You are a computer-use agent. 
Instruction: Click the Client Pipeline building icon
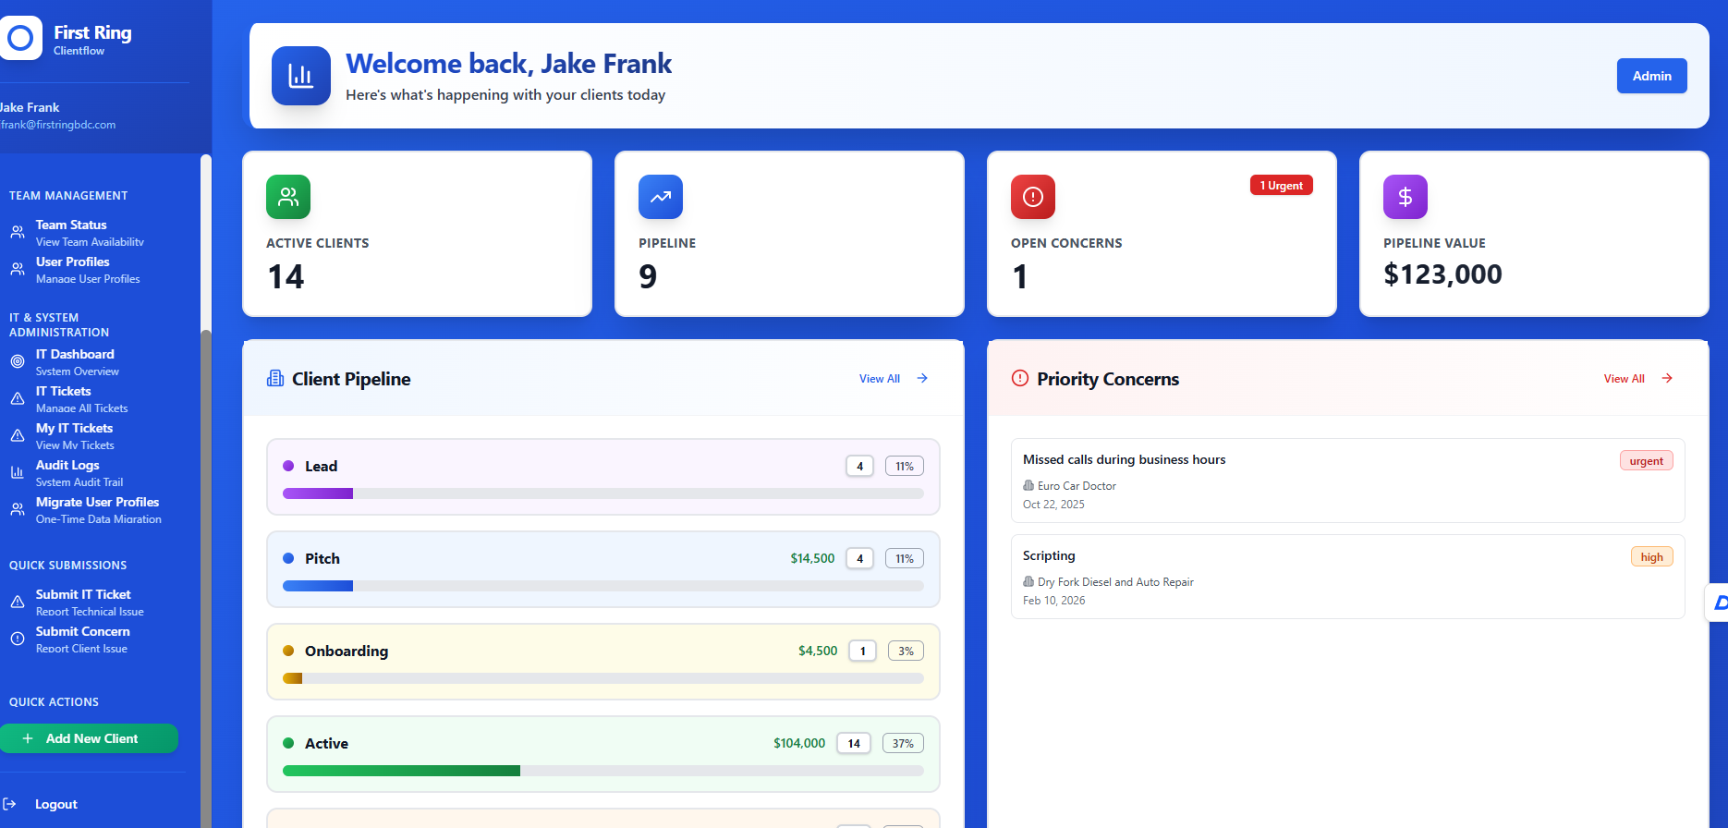click(x=275, y=378)
